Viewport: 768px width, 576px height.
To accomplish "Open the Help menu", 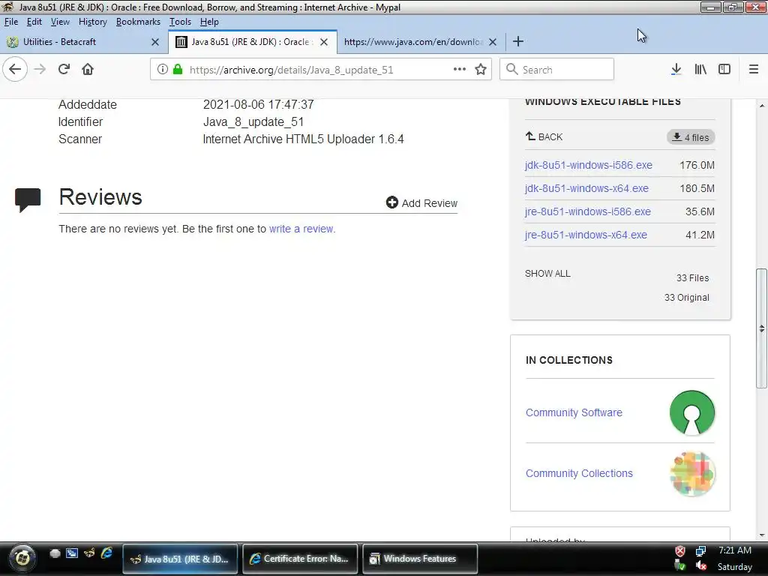I will point(209,22).
